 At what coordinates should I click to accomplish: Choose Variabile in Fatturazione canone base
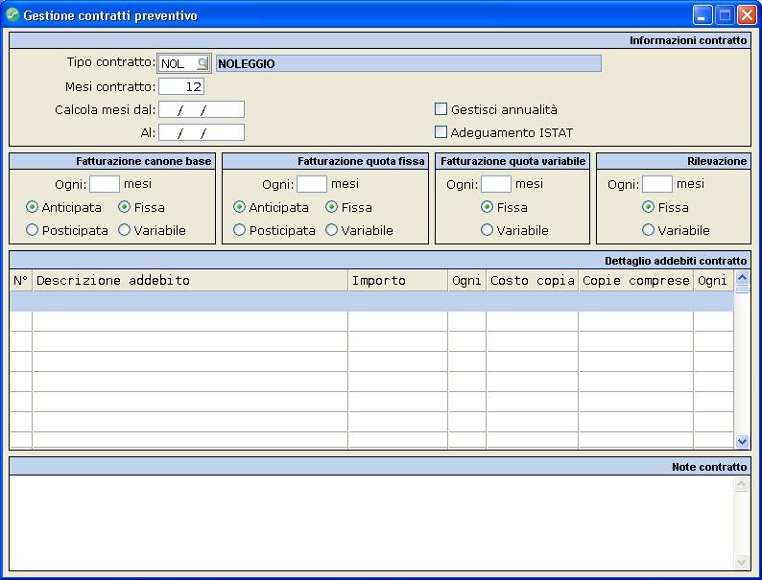click(125, 230)
